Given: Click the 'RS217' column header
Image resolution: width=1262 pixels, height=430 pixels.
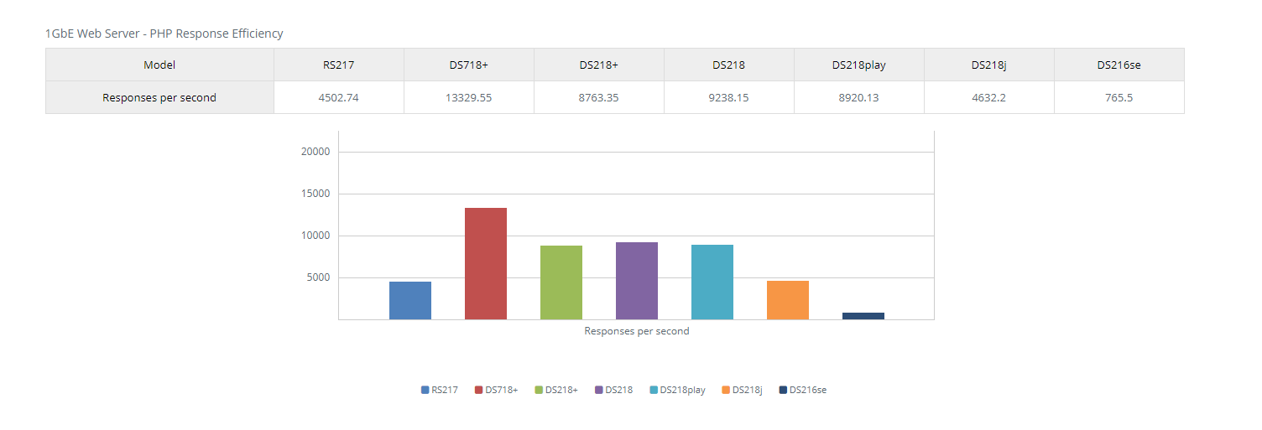Looking at the screenshot, I should click(x=339, y=65).
